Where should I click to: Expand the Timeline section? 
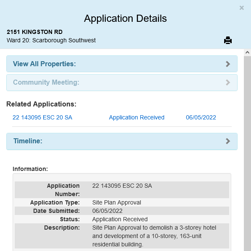click(x=122, y=141)
